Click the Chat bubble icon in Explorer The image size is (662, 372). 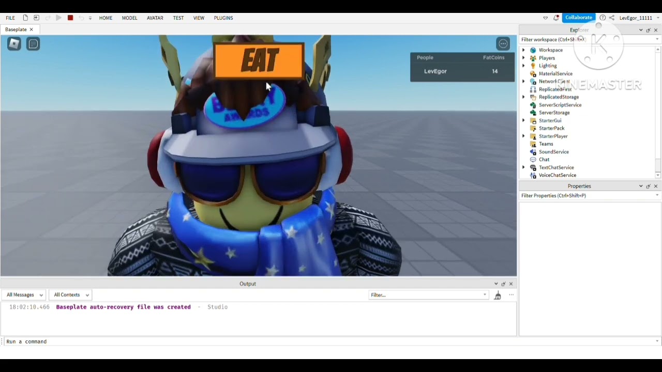pos(533,160)
